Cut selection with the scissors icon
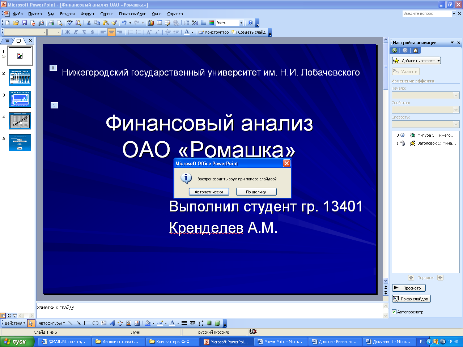This screenshot has width=463, height=347. coord(89,23)
